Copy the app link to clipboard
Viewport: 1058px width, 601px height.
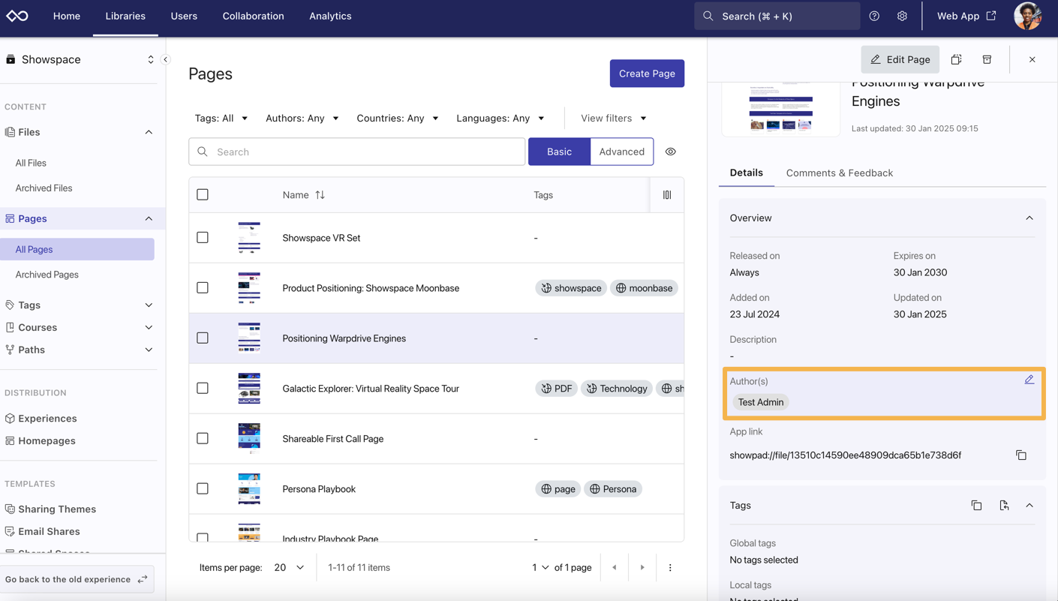click(x=1021, y=455)
